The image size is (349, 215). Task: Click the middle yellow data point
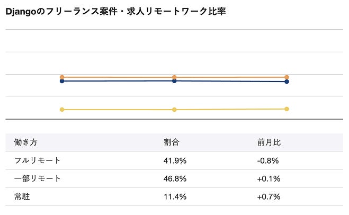point(174,110)
